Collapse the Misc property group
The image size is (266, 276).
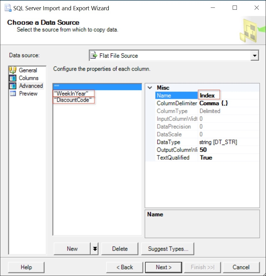coord(150,88)
